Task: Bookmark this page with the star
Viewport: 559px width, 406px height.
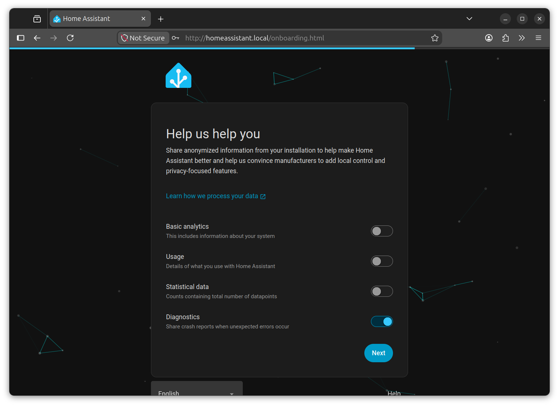Action: tap(435, 38)
